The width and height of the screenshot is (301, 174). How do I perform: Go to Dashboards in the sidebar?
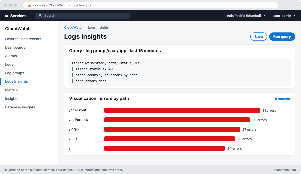[x=15, y=47]
